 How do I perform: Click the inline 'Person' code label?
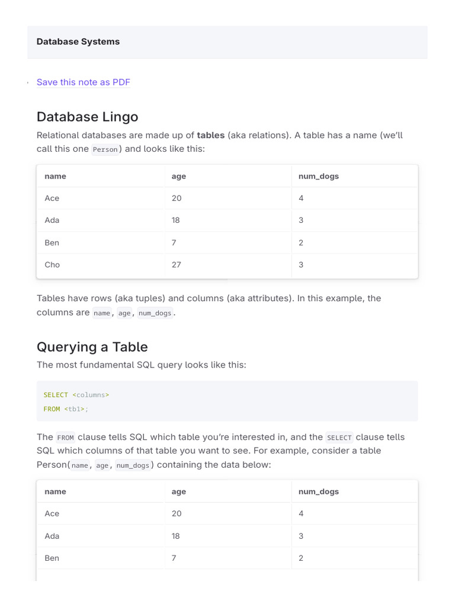pyautogui.click(x=106, y=149)
